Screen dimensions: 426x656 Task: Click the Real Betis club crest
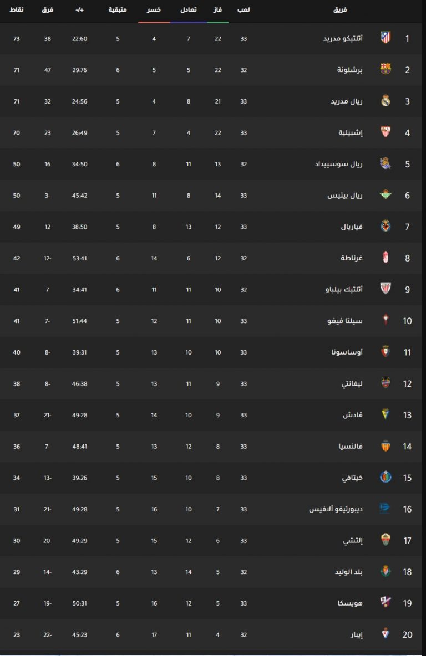(386, 195)
